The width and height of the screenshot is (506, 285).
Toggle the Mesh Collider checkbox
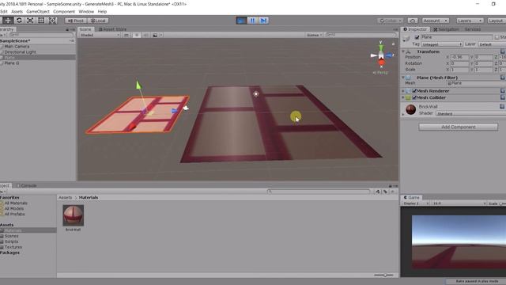(x=414, y=97)
